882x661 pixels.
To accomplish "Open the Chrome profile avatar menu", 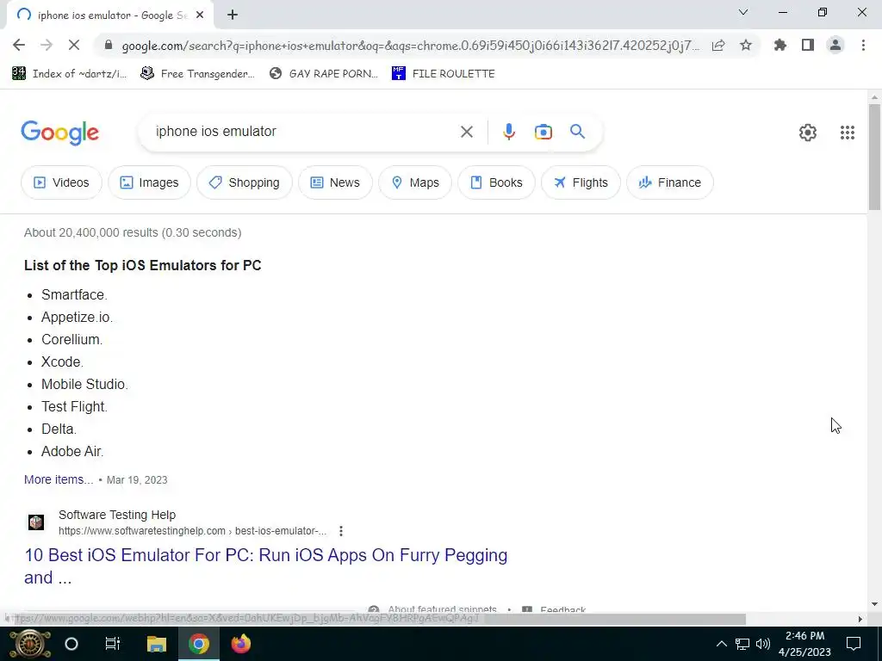I will 835,45.
